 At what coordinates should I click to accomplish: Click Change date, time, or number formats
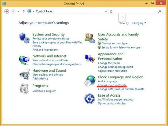tap(121, 89)
